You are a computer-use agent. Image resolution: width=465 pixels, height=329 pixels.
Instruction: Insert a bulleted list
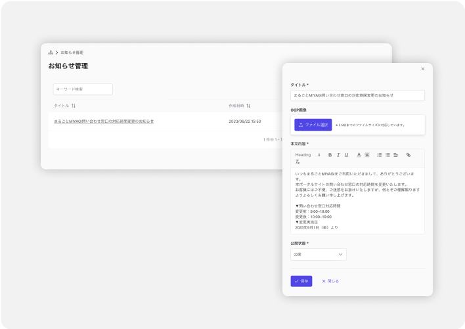[387, 155]
